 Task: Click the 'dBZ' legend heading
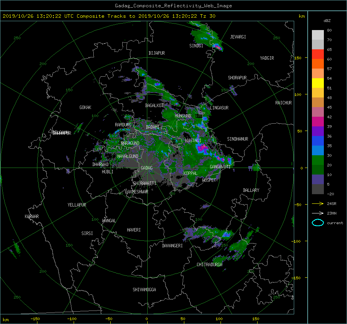point(327,21)
